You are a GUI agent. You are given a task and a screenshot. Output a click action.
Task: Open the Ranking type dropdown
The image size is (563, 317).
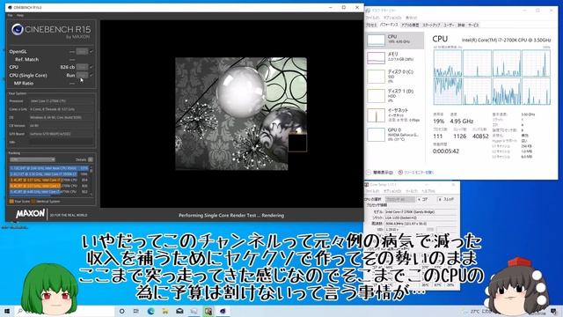(x=33, y=159)
